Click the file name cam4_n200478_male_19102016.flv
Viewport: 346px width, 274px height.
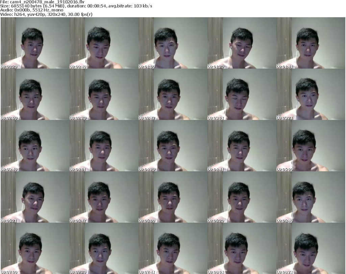pos(47,2)
